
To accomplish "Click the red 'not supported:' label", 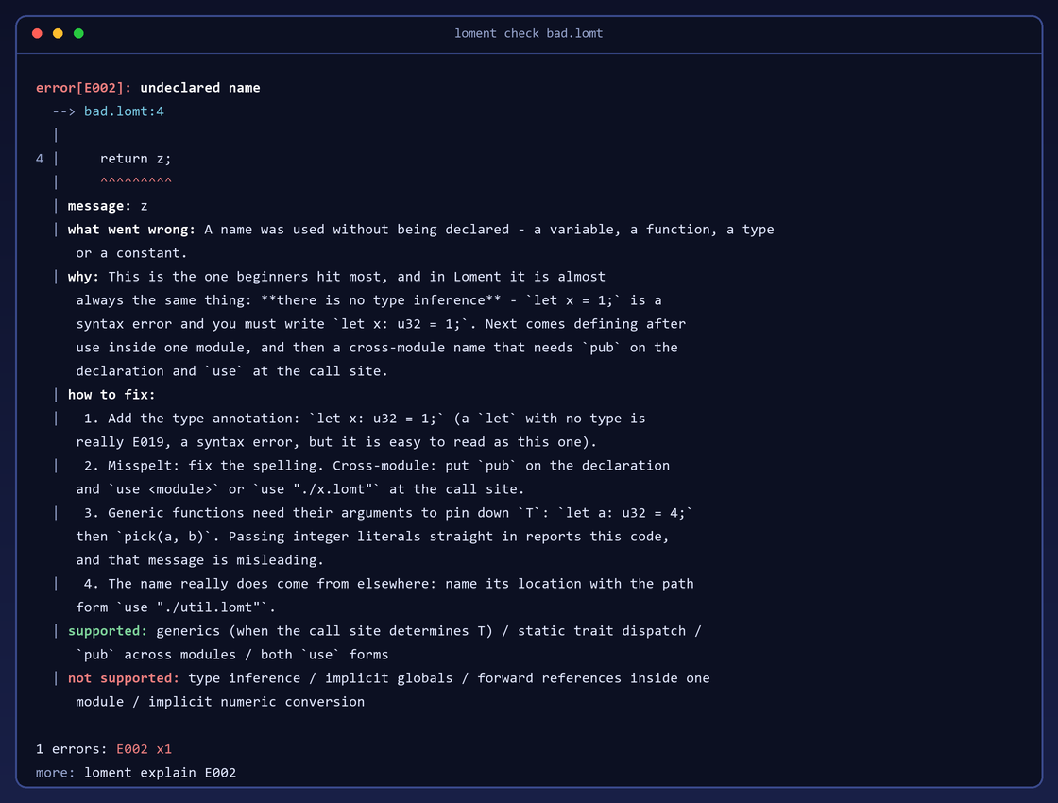I will tap(124, 678).
